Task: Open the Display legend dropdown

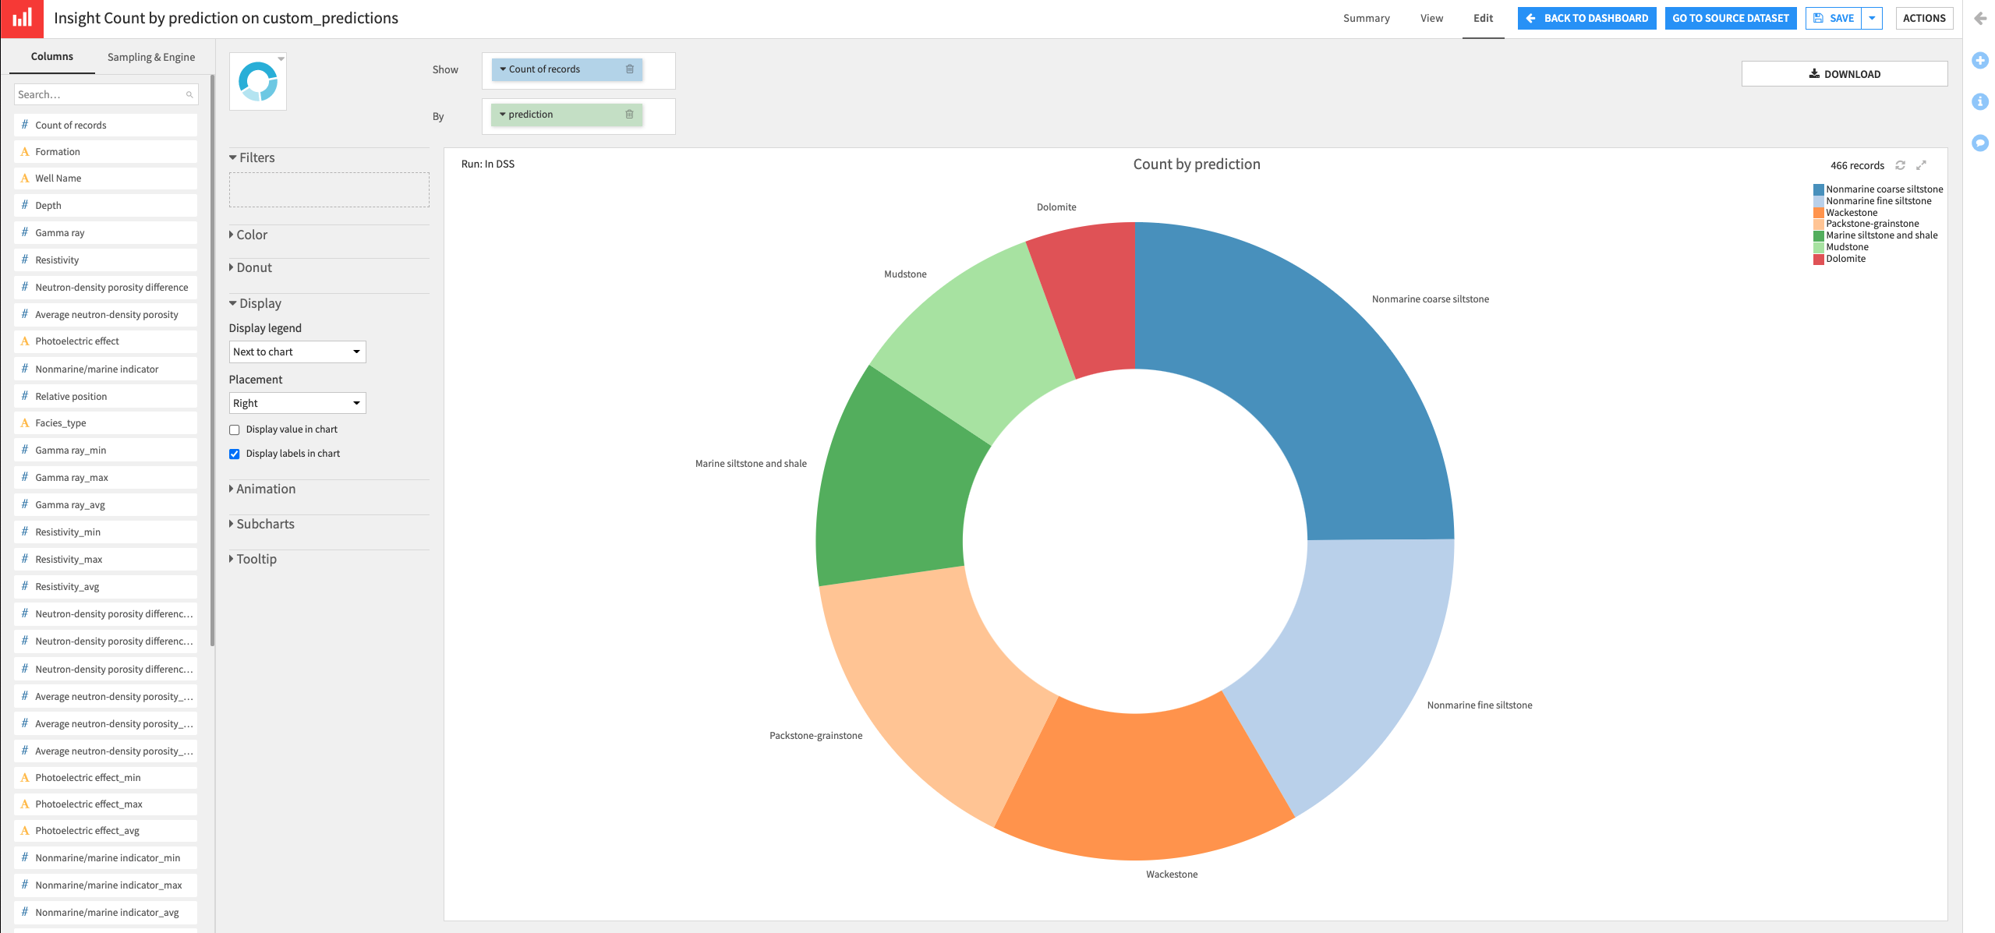Action: 296,352
